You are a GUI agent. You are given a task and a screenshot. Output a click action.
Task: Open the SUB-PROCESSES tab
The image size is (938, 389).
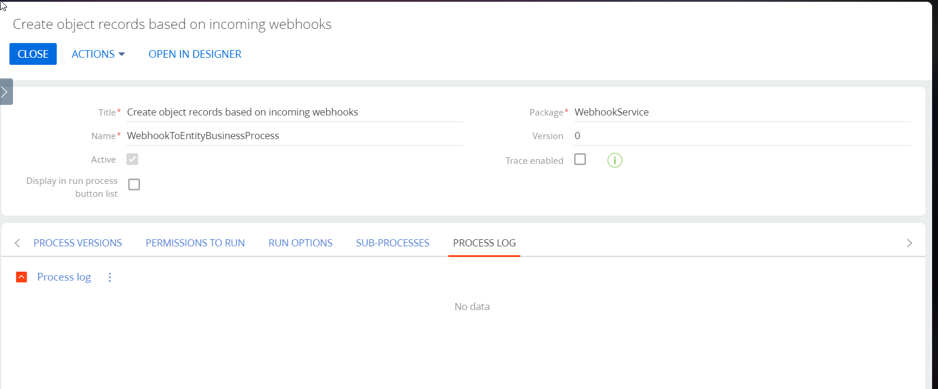tap(393, 243)
